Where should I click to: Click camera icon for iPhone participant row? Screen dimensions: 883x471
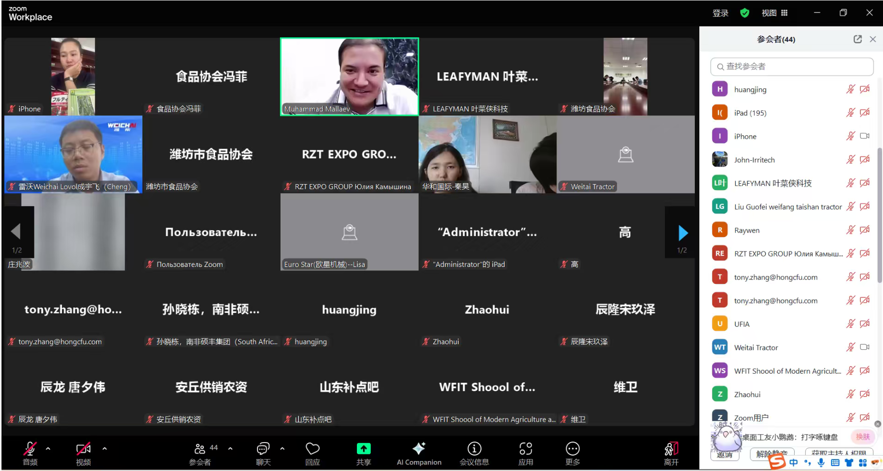pyautogui.click(x=865, y=136)
